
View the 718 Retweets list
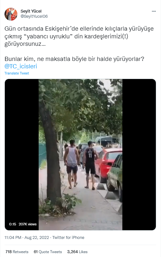(17, 252)
